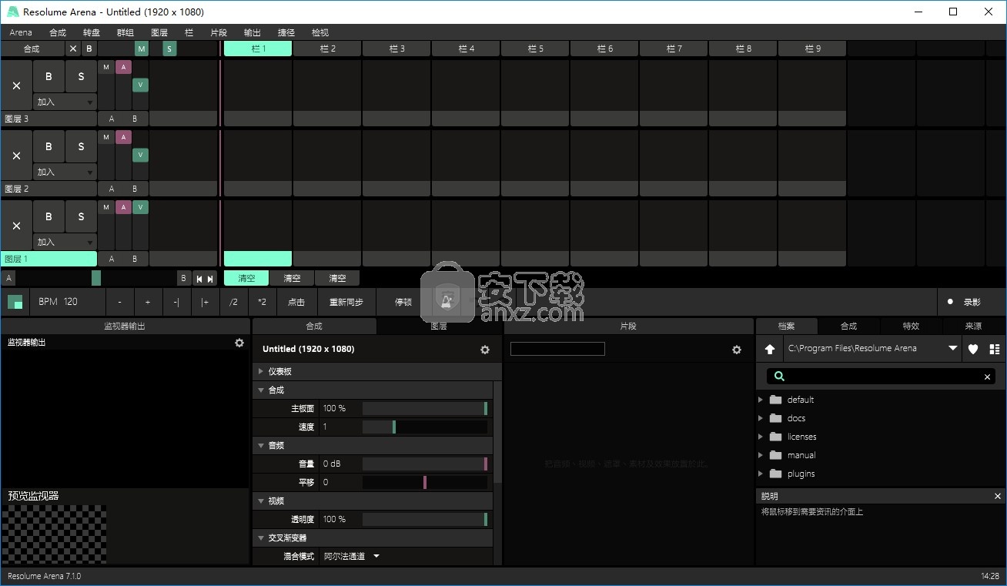Solo Layer 3 with the S button
The height and width of the screenshot is (586, 1007).
coord(81,76)
